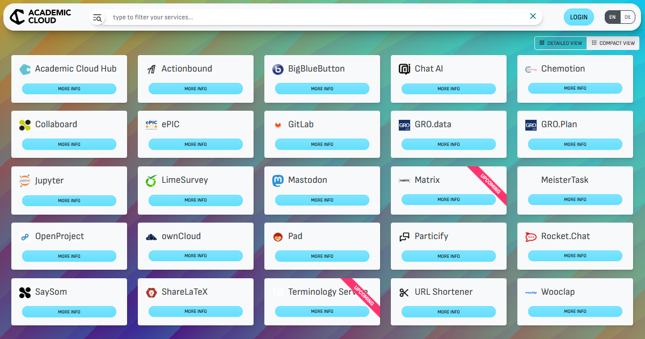Viewport: 645px width, 339px height.
Task: View More Info for ownCloud
Action: [x=195, y=256]
